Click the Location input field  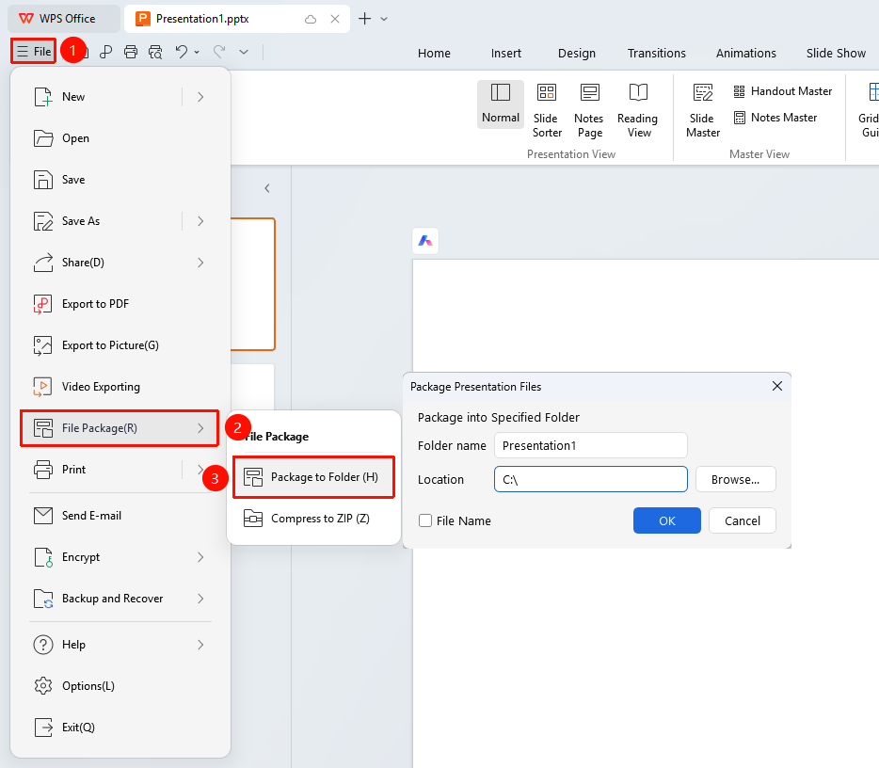coord(591,479)
